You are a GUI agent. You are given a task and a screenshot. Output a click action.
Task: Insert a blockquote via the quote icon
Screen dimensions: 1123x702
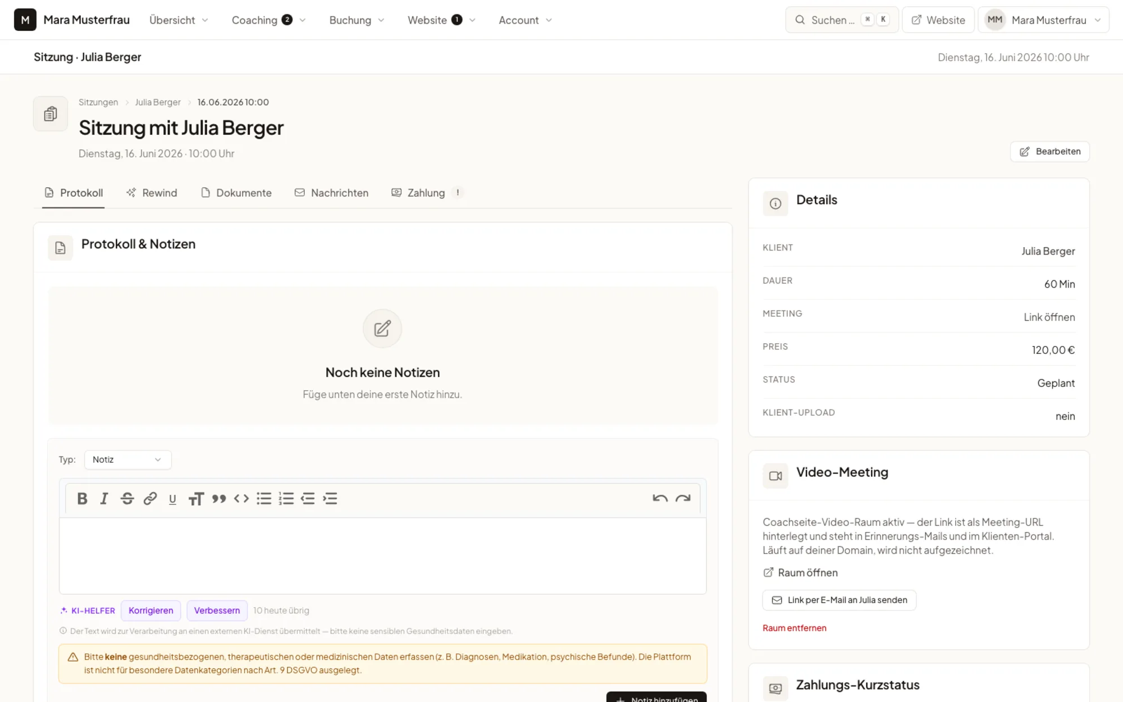point(218,499)
